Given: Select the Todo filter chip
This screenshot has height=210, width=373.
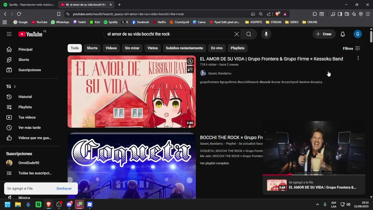Looking at the screenshot, I should point(75,48).
